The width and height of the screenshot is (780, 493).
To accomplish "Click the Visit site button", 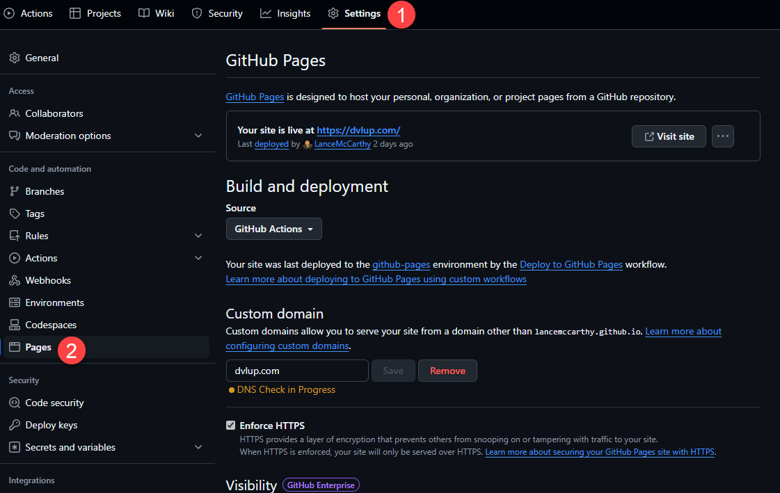I will coord(669,136).
